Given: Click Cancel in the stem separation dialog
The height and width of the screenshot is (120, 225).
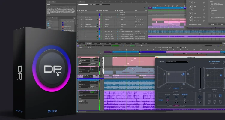Looking at the screenshot, I should (x=213, y=24).
